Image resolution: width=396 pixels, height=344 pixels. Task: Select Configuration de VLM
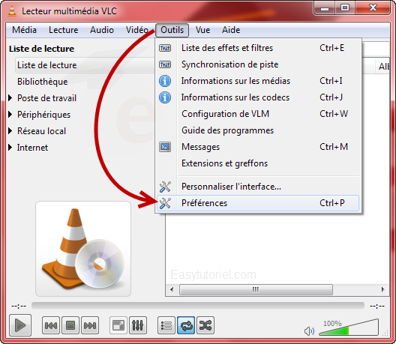(258, 114)
